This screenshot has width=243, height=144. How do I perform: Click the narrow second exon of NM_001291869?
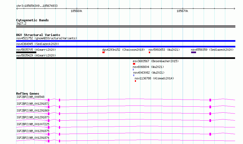60,114
